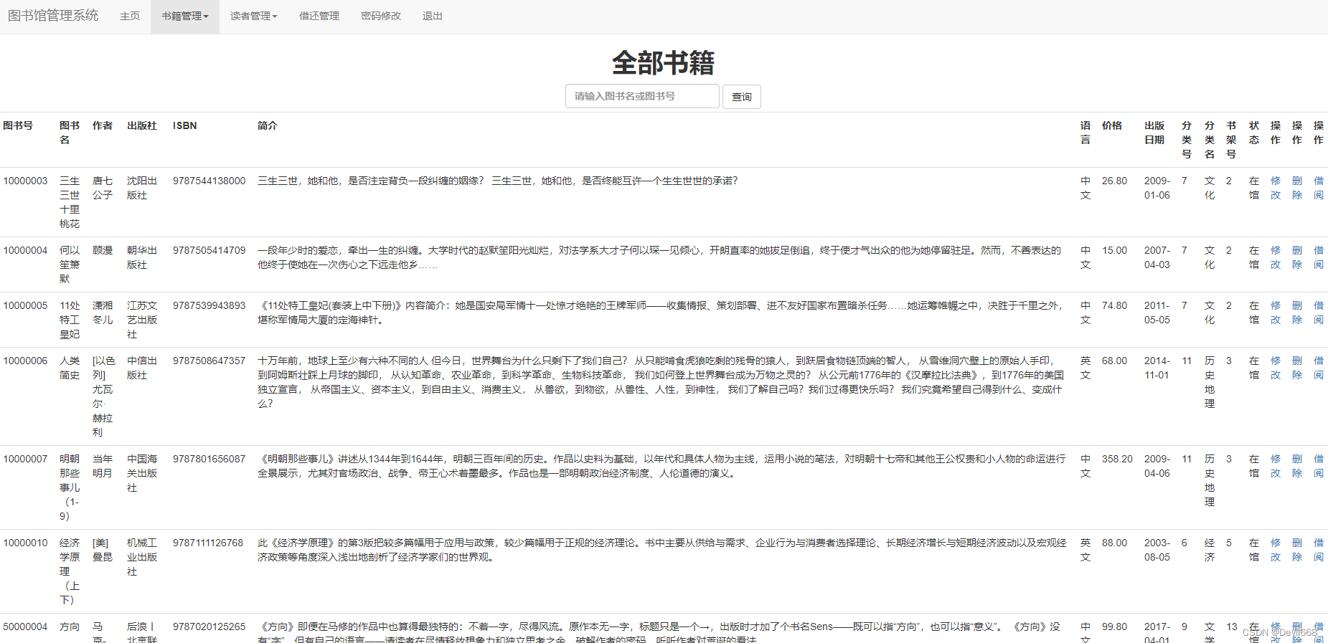Click 修改 for book 10000003
The image size is (1328, 643).
tap(1276, 188)
